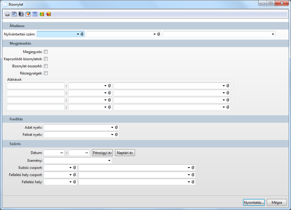This screenshot has height=210, width=291.
Task: Click the Mégse button
Action: (x=277, y=202)
